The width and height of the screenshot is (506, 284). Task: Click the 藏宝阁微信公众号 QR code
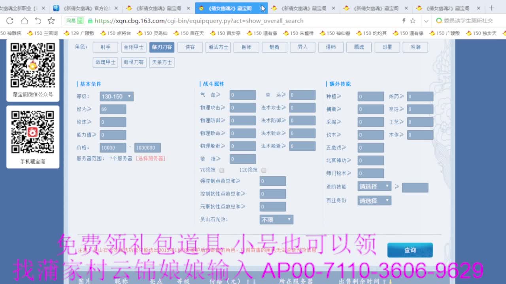[33, 65]
